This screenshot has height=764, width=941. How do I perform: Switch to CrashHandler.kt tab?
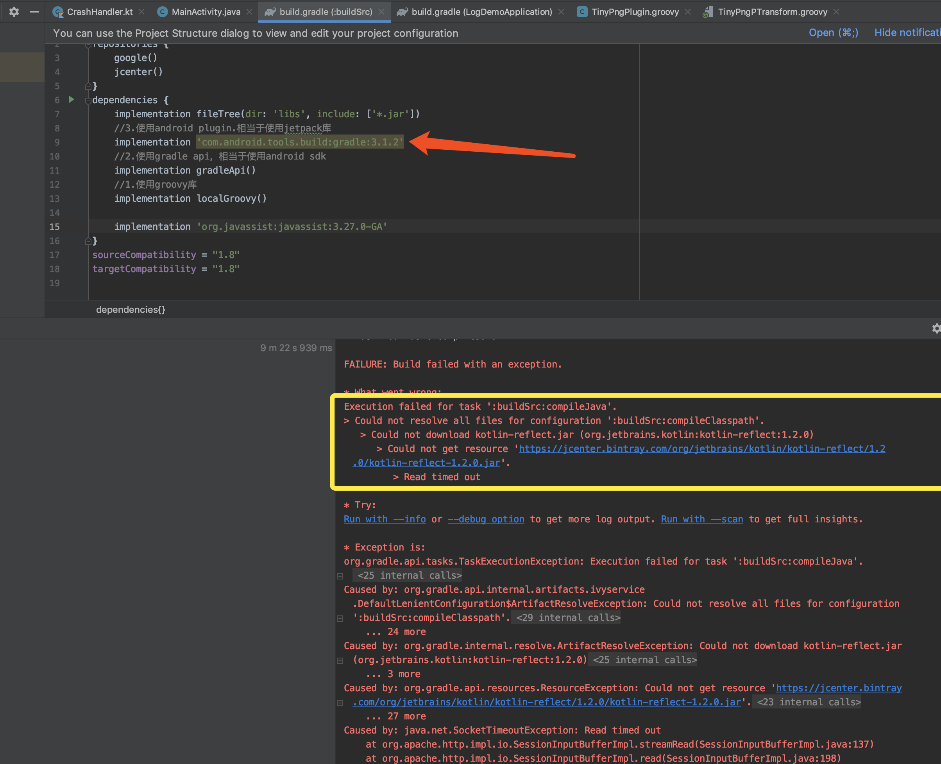pyautogui.click(x=100, y=12)
